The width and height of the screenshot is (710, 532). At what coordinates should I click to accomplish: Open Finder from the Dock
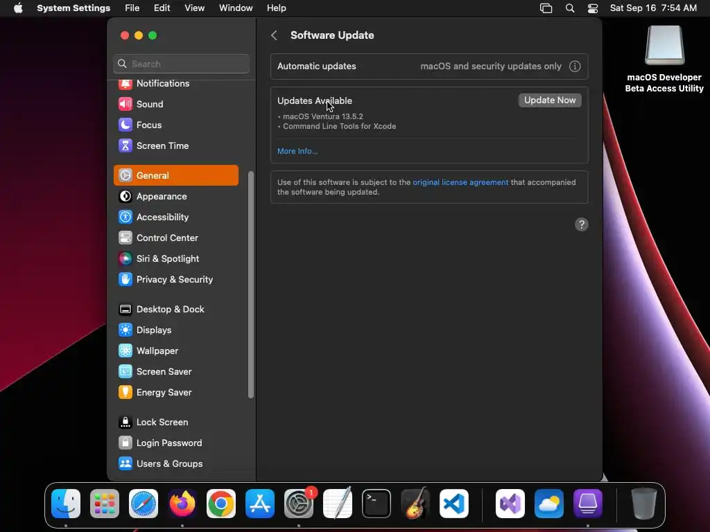[x=66, y=504]
